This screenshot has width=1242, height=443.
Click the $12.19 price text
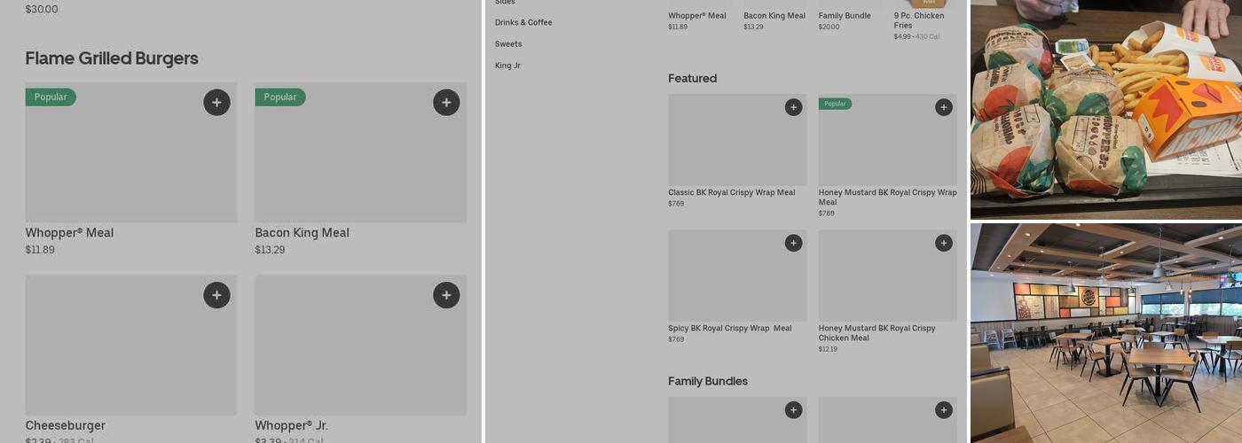[828, 349]
